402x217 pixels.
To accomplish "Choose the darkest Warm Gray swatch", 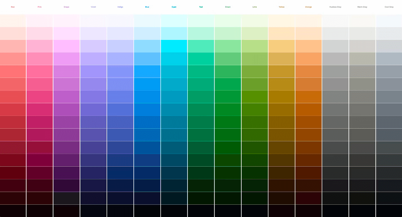I will 362,211.
